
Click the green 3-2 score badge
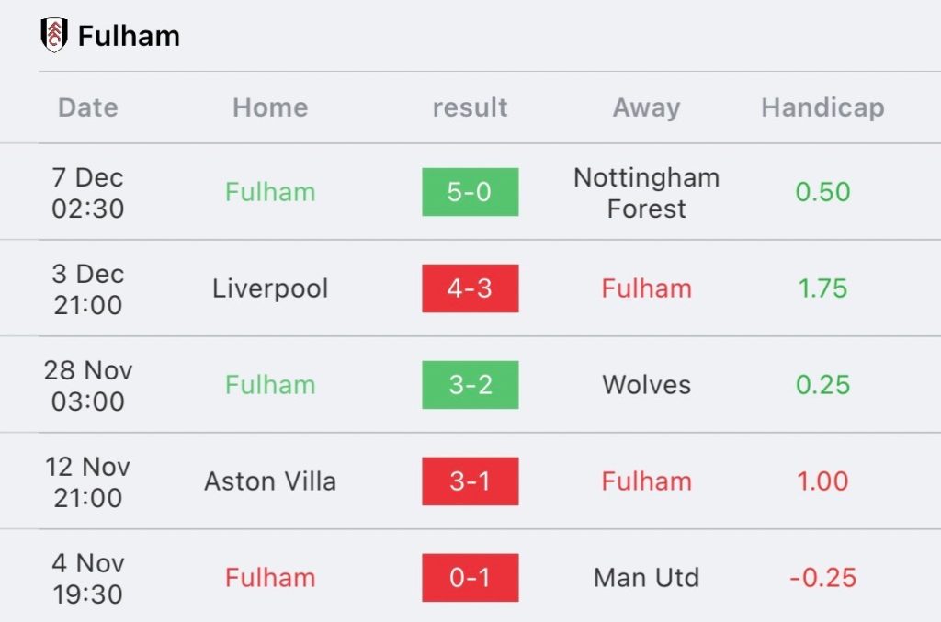pyautogui.click(x=470, y=385)
